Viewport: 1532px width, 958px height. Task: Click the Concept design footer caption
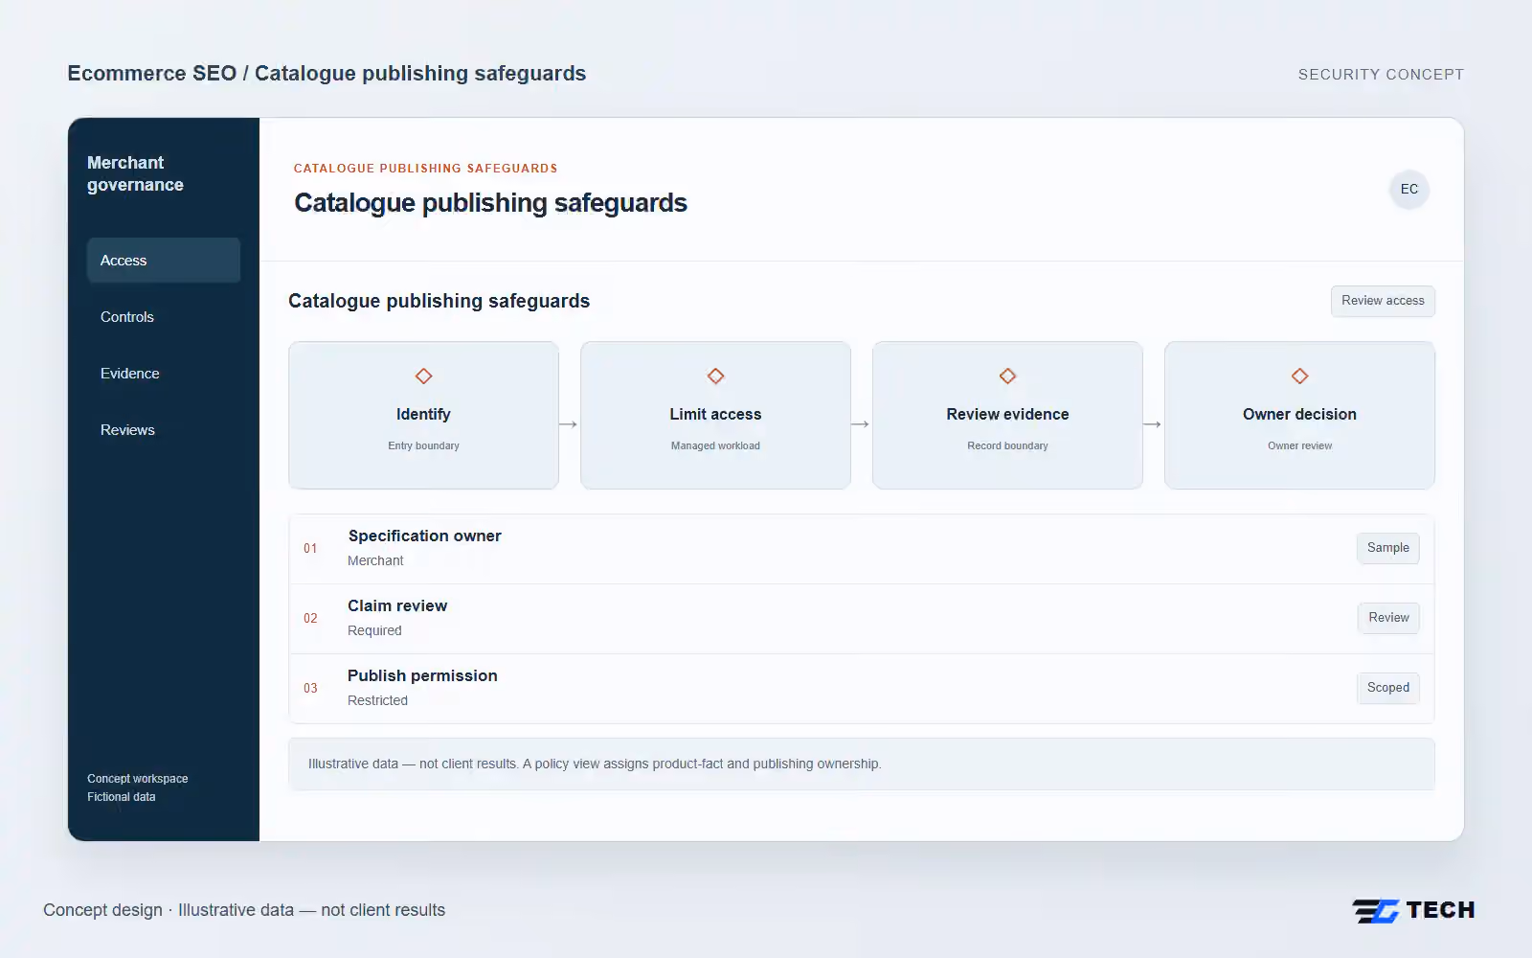pyautogui.click(x=244, y=910)
